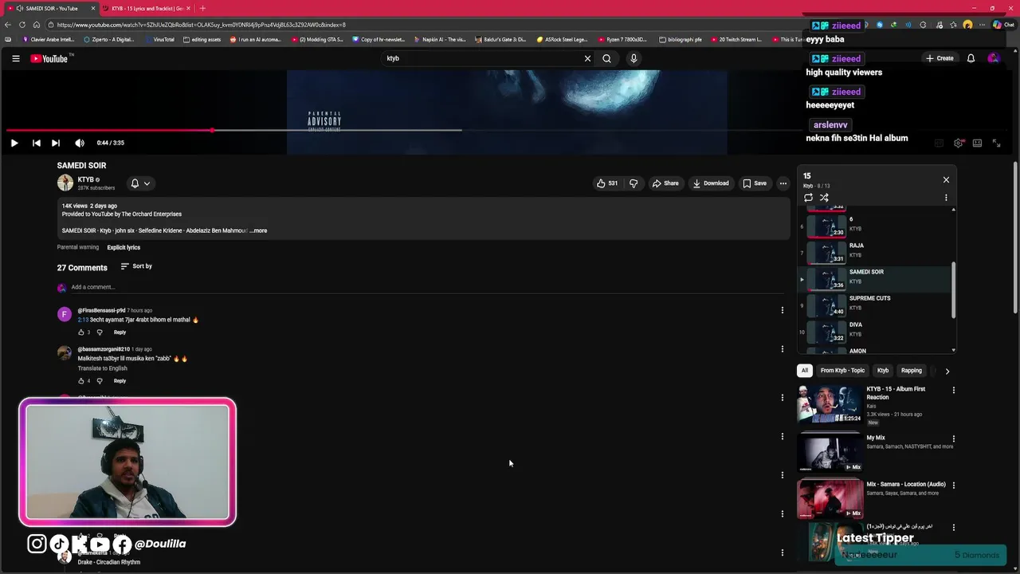Dislike the SAMEDI SOIR video
Image resolution: width=1020 pixels, height=574 pixels.
634,183
